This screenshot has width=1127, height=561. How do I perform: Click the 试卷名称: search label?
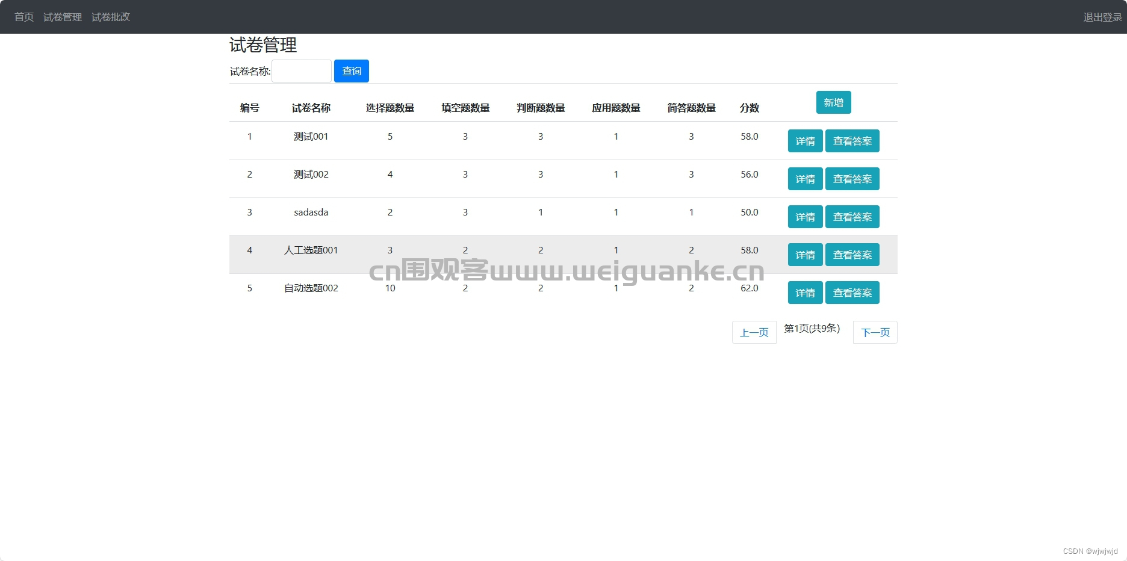tap(250, 72)
